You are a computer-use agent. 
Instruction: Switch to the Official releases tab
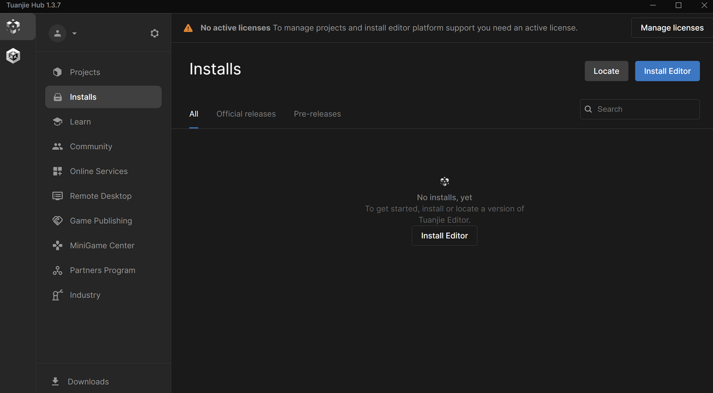point(246,114)
